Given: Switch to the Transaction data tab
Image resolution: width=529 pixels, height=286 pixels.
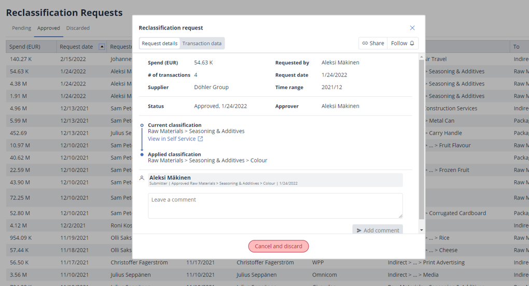Looking at the screenshot, I should click(x=202, y=44).
